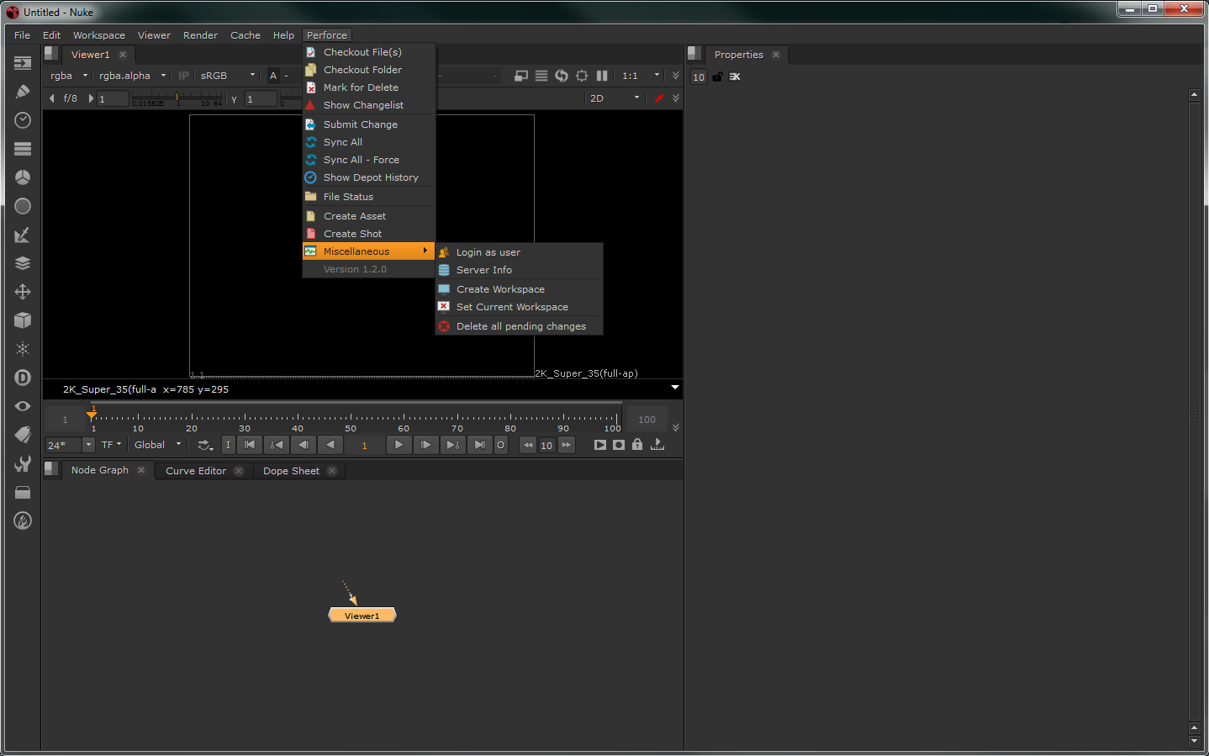Select Submit Change in Perforce menu
The image size is (1209, 756).
pyautogui.click(x=368, y=124)
